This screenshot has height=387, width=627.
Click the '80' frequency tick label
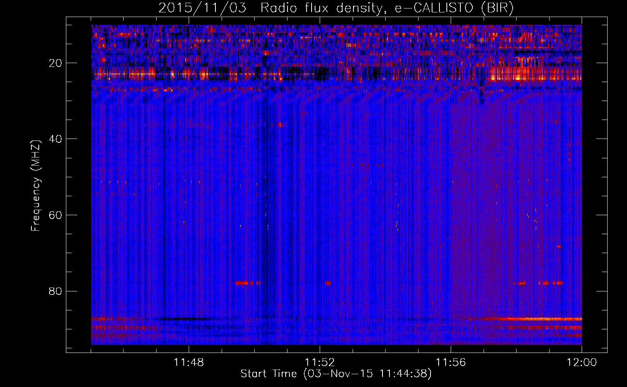pyautogui.click(x=56, y=291)
